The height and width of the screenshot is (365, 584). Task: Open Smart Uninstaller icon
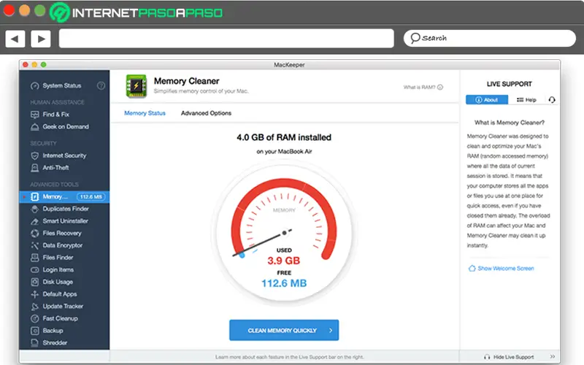pos(34,221)
